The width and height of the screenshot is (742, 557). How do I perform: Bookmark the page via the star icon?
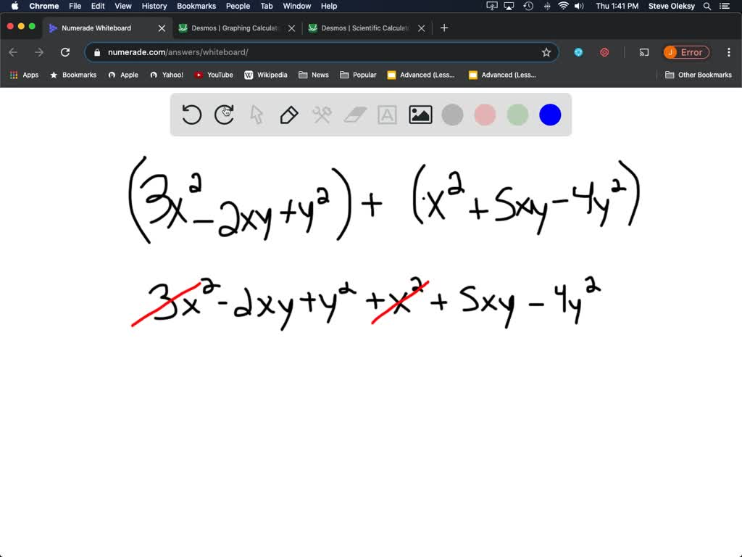coord(546,52)
